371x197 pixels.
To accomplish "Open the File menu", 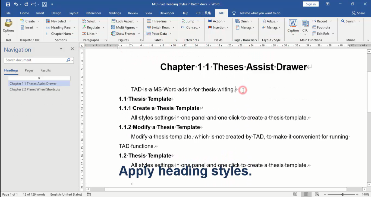I will [8, 13].
